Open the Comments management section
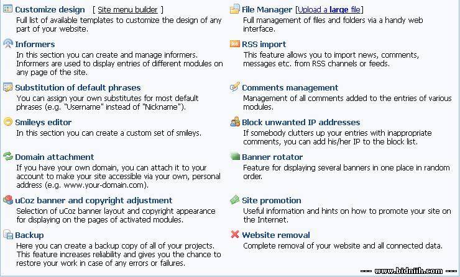The width and height of the screenshot is (460, 277). pyautogui.click(x=290, y=88)
